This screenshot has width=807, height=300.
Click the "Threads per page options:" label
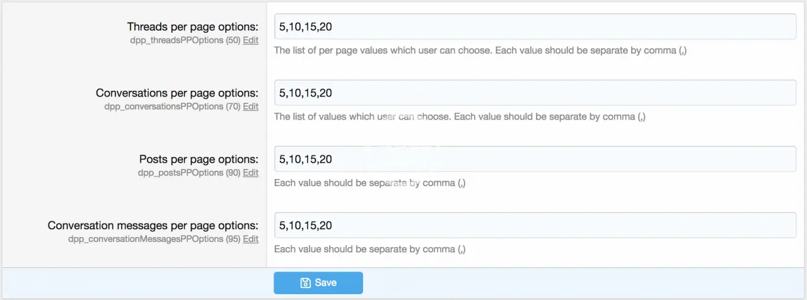192,26
